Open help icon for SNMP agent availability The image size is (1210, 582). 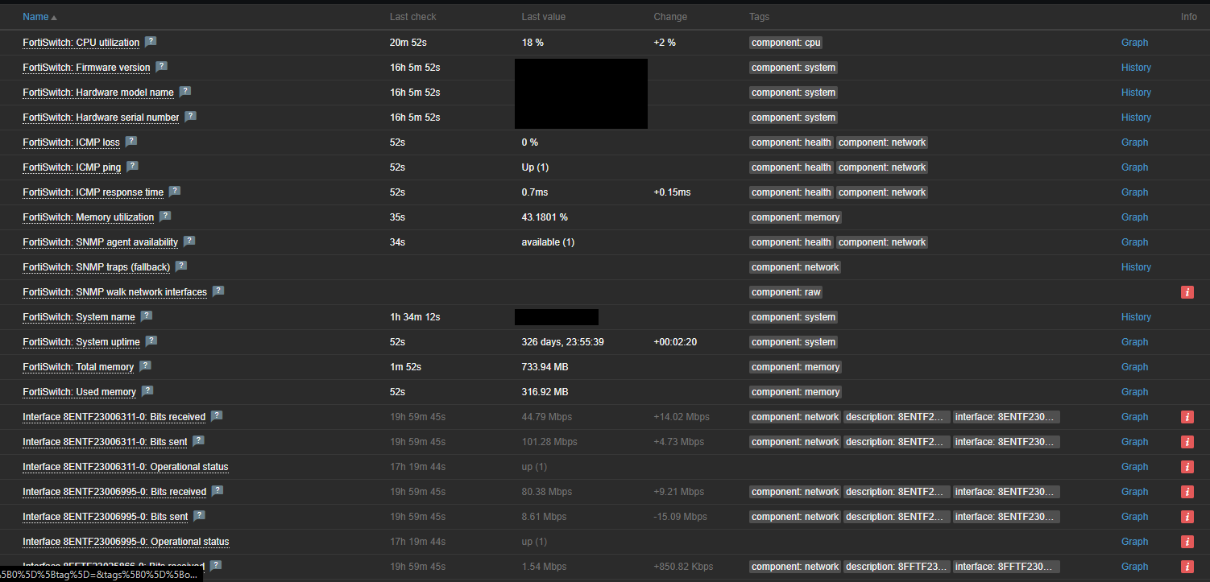pos(189,241)
